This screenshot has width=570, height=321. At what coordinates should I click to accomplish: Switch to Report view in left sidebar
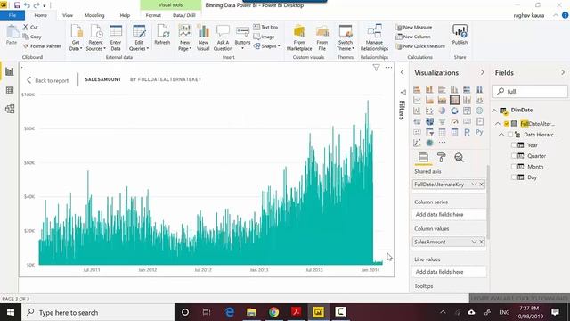(10, 71)
